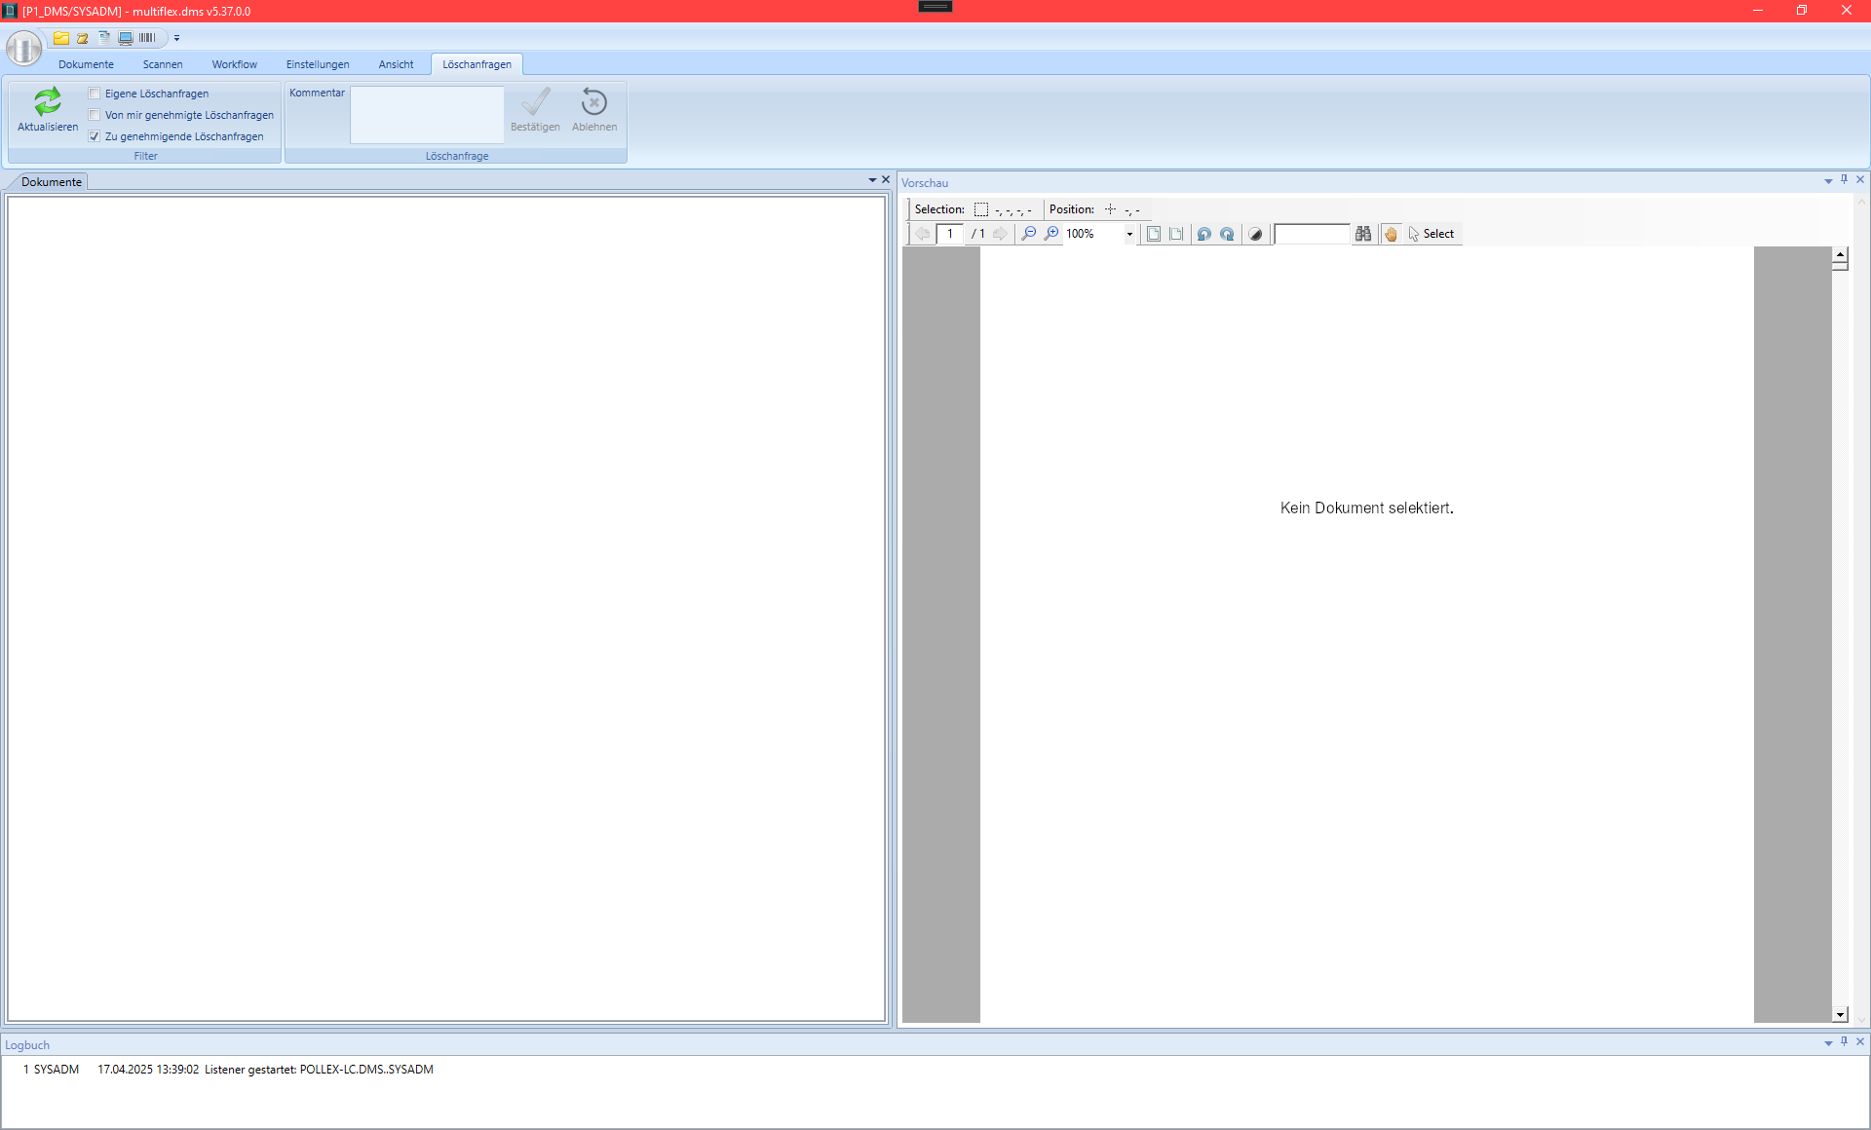The image size is (1871, 1130).
Task: Click the Select tool button
Action: pyautogui.click(x=1431, y=234)
